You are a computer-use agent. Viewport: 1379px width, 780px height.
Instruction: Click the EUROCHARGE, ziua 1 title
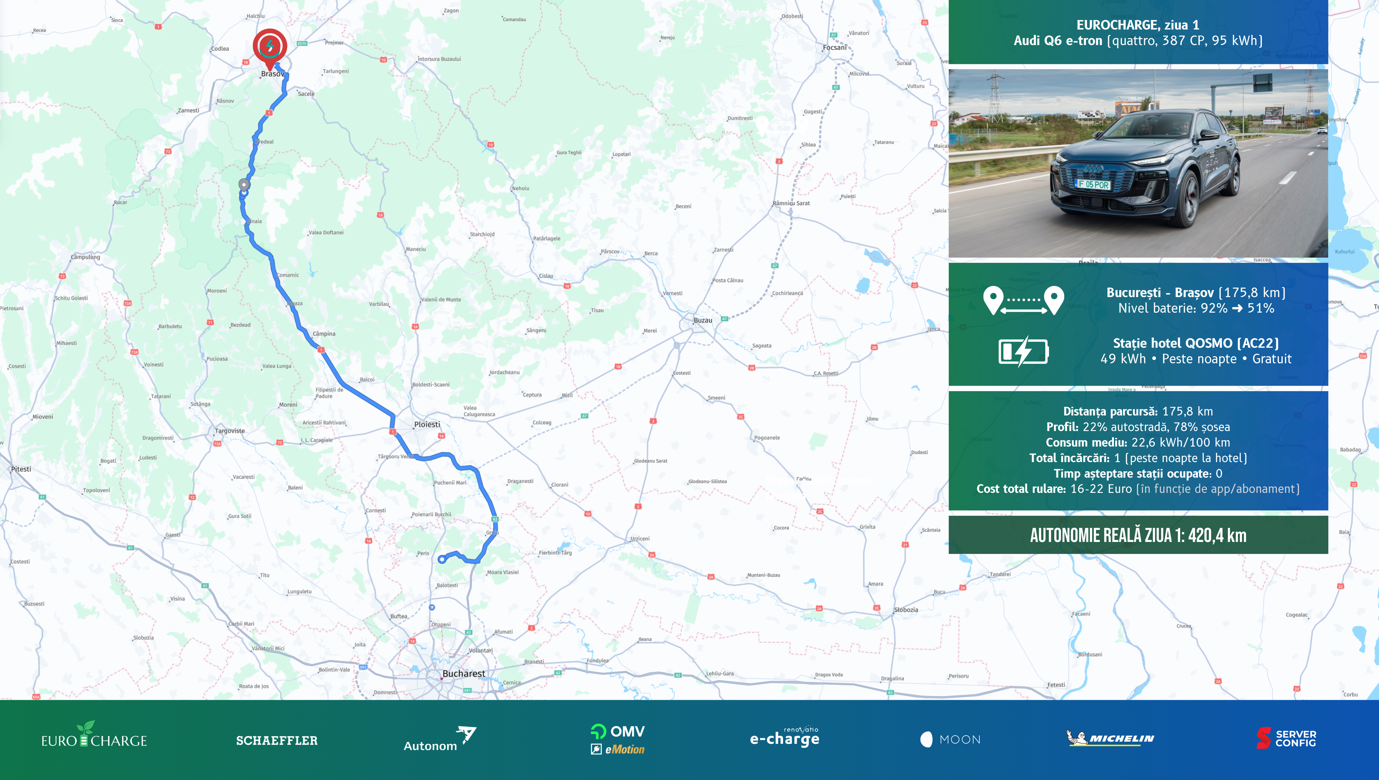pyautogui.click(x=1138, y=25)
